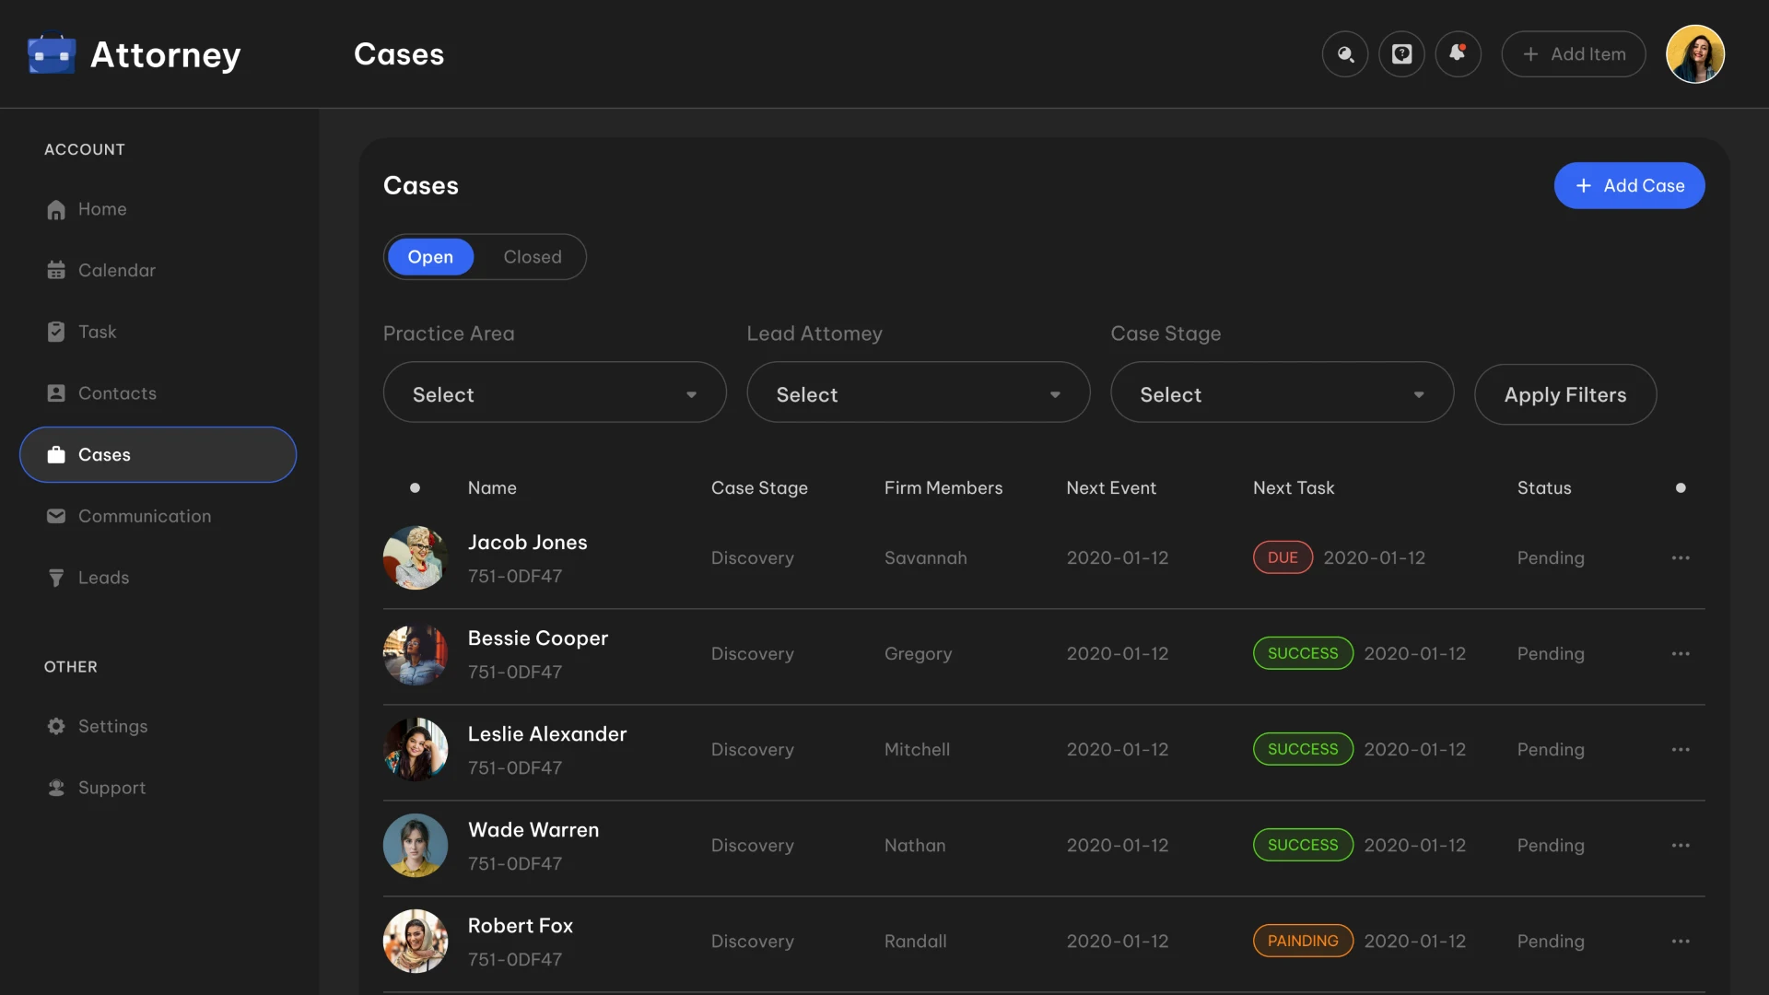
Task: Click the Add Case button
Action: click(1629, 186)
